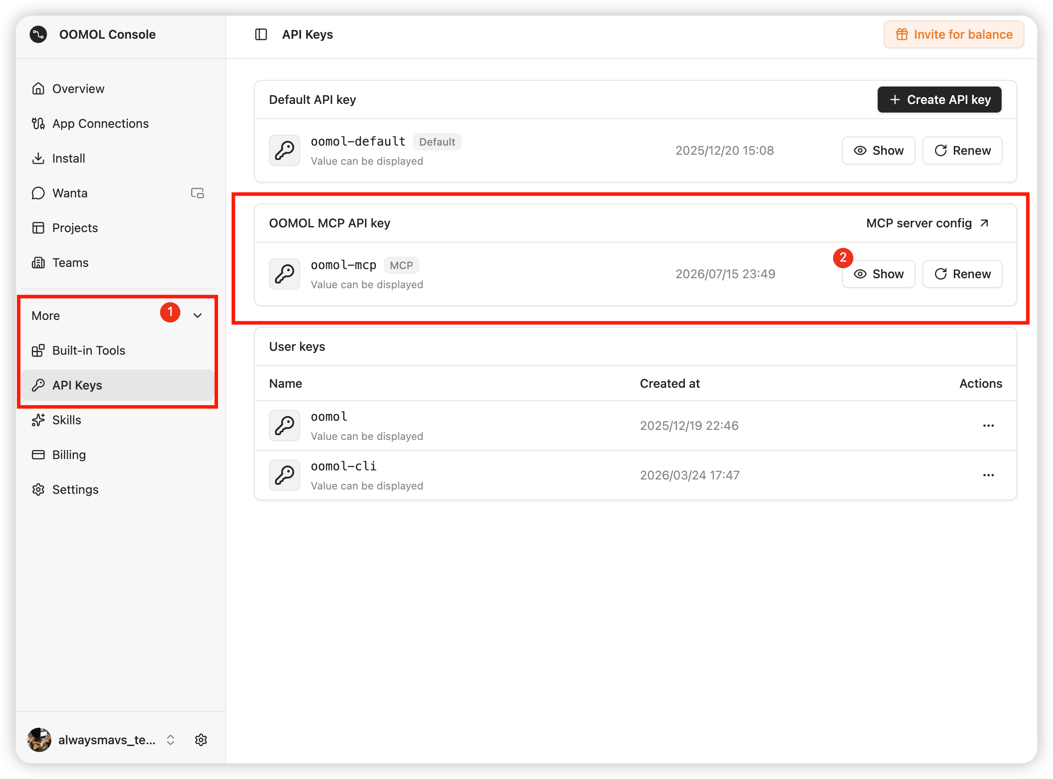Click the Actions column header
The height and width of the screenshot is (779, 1053).
(981, 384)
